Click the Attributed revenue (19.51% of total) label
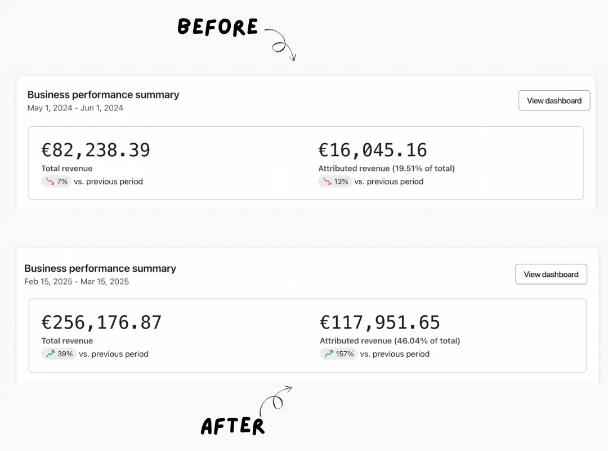Image resolution: width=608 pixels, height=451 pixels. [x=387, y=168]
